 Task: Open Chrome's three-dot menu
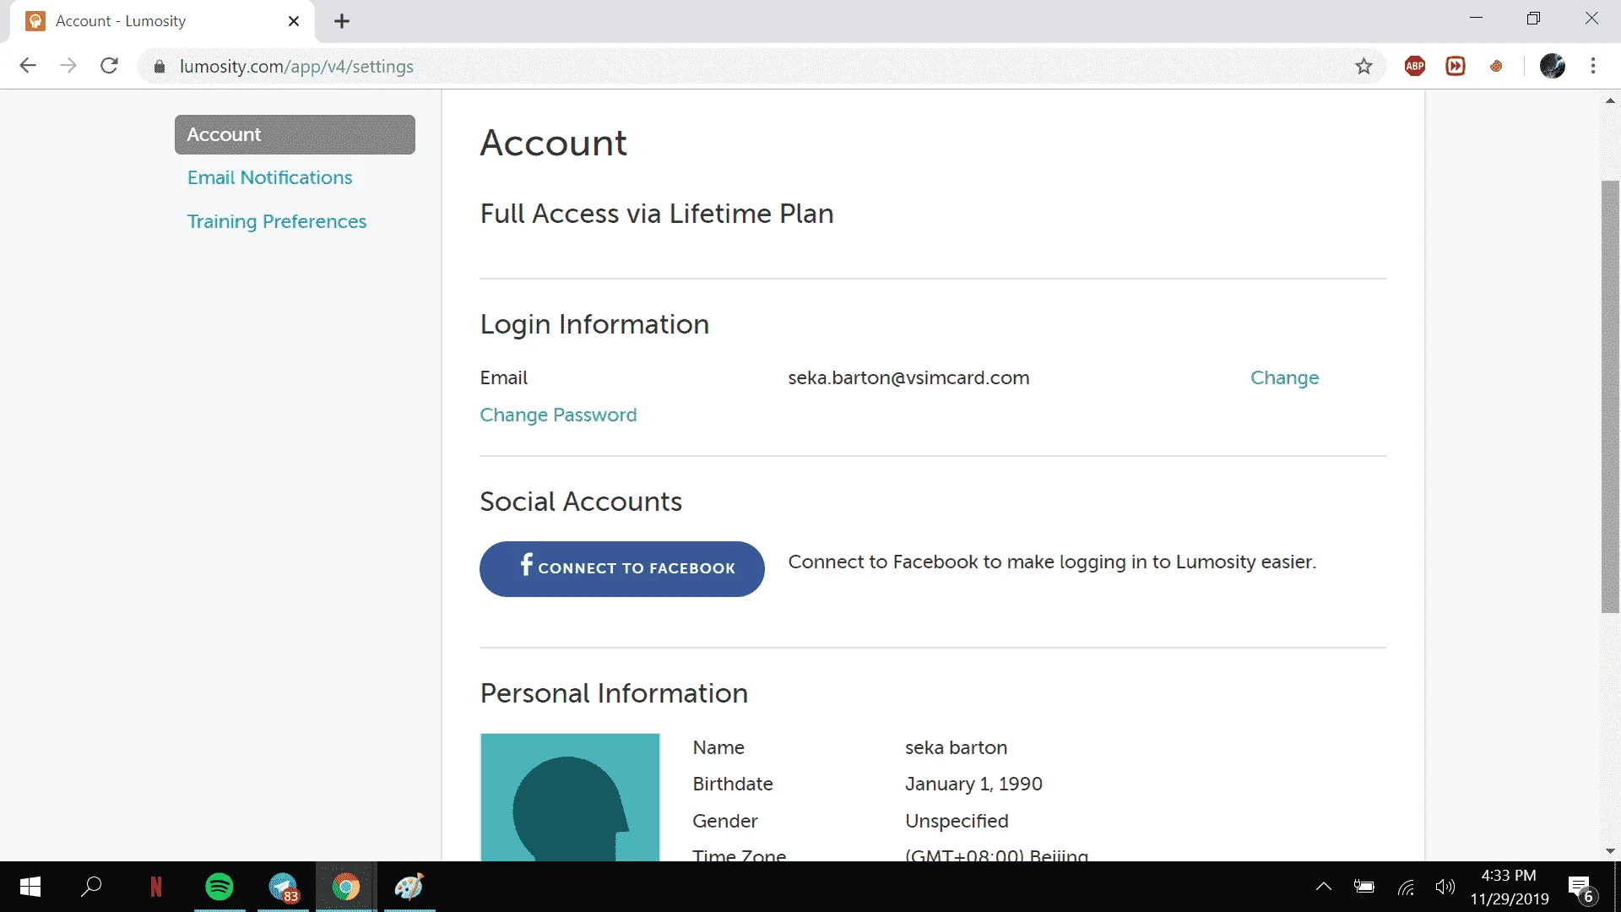pyautogui.click(x=1593, y=66)
